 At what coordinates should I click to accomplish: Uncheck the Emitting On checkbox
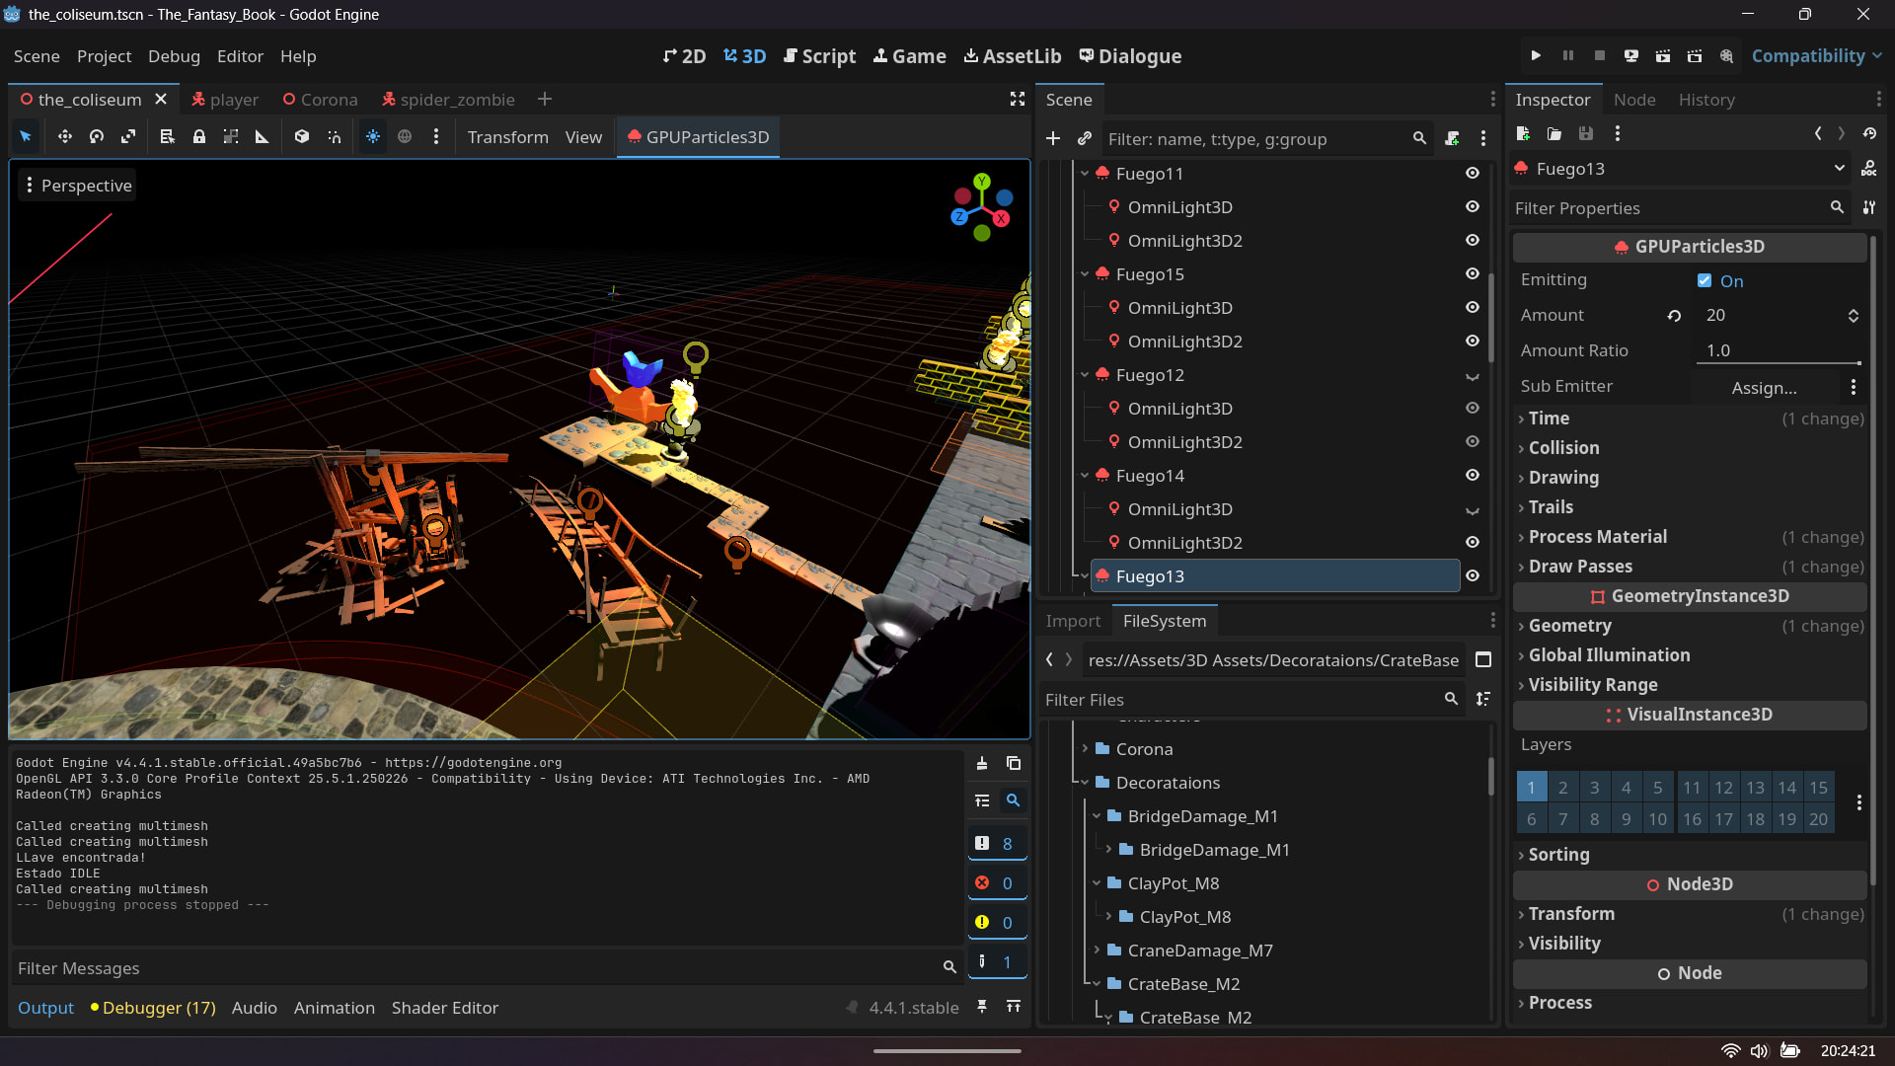pos(1705,280)
